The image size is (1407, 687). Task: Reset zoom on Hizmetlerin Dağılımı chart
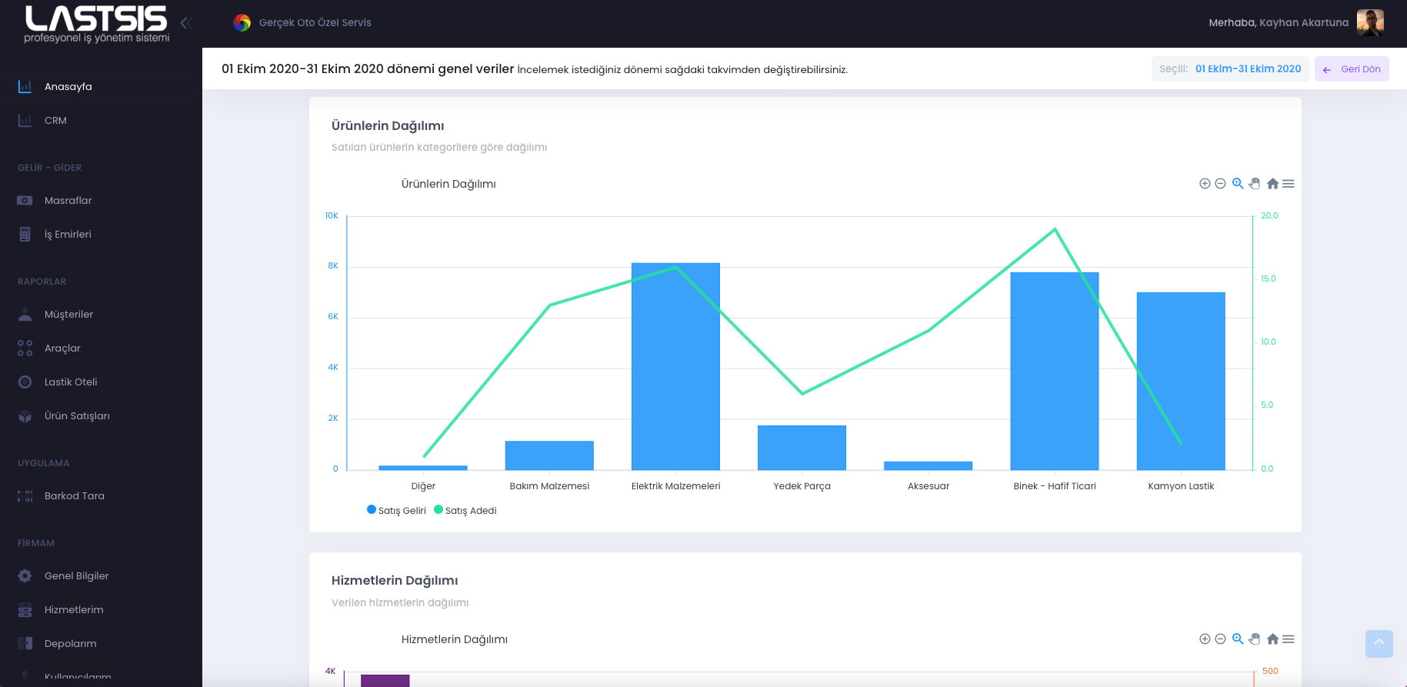tap(1272, 639)
